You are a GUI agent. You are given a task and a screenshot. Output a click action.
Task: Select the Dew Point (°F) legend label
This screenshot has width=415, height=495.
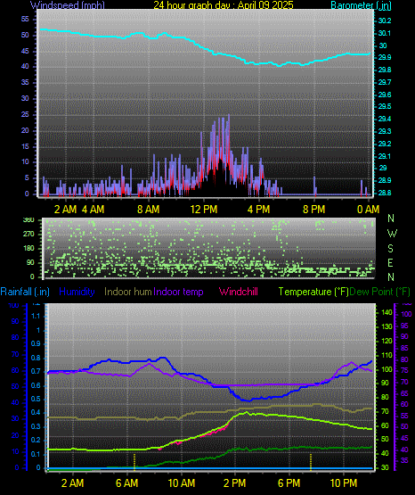tap(380, 292)
